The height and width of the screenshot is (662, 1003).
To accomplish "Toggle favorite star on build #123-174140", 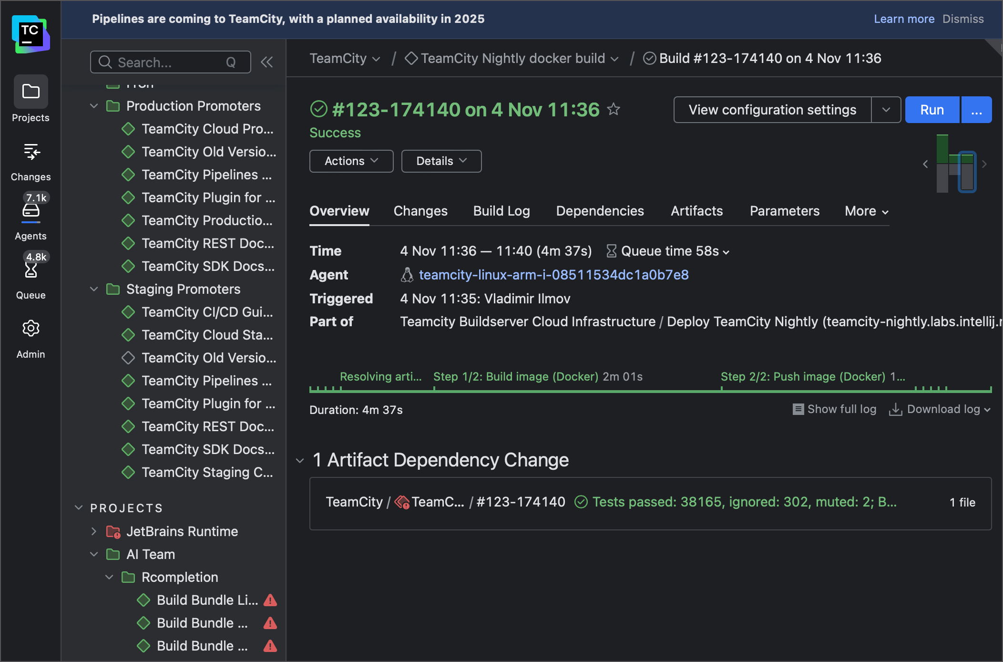I will (x=614, y=109).
